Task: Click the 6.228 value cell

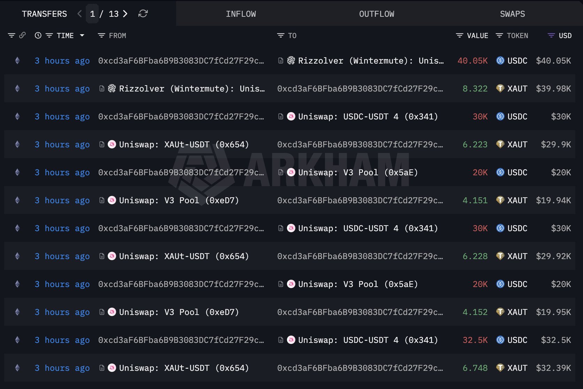Action: click(475, 256)
